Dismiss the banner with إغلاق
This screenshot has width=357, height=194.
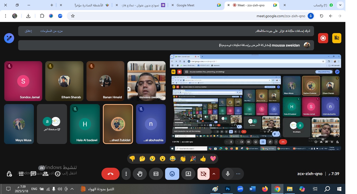pos(28,31)
